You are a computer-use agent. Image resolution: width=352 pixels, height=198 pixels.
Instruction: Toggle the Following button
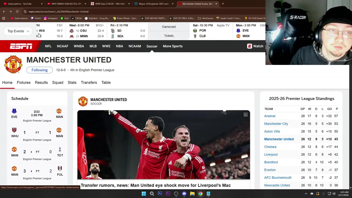pos(40,70)
